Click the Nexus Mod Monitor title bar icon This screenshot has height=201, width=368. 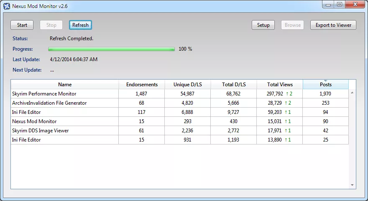[7, 6]
